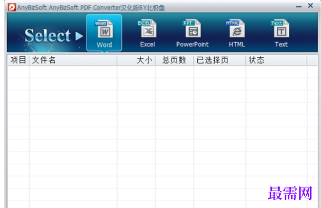Minimize the PDF Converter window

coord(299,7)
